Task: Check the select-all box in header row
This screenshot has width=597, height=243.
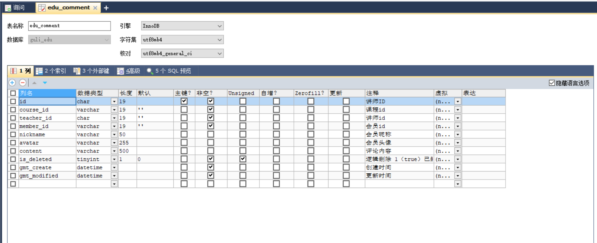Action: (13, 93)
